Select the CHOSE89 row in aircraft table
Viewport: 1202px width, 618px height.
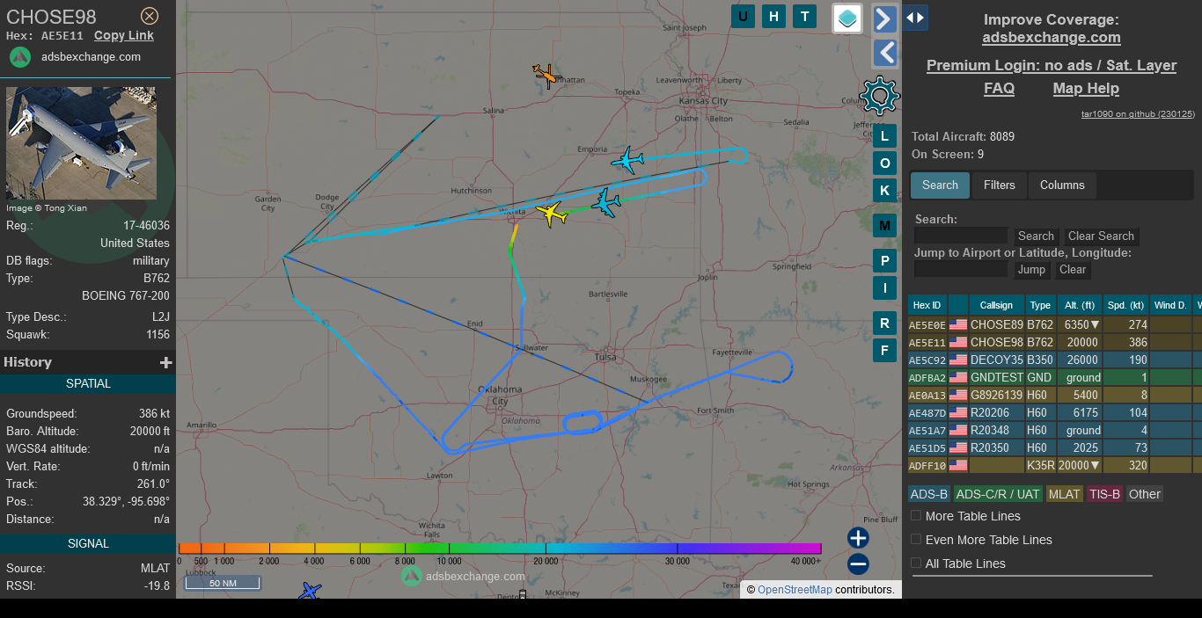[1054, 324]
